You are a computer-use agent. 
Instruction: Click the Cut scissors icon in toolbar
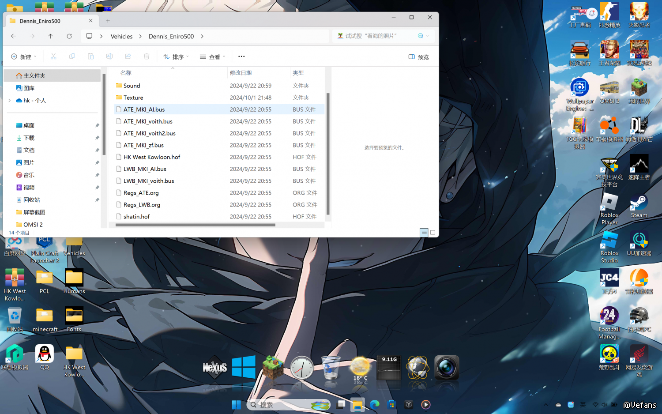[x=53, y=56]
